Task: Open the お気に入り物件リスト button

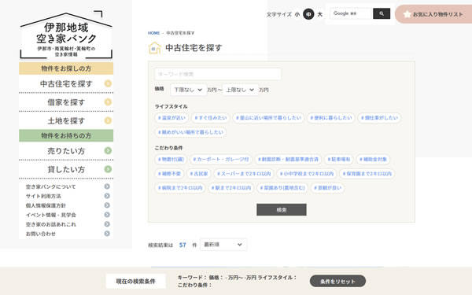Action: (433, 14)
